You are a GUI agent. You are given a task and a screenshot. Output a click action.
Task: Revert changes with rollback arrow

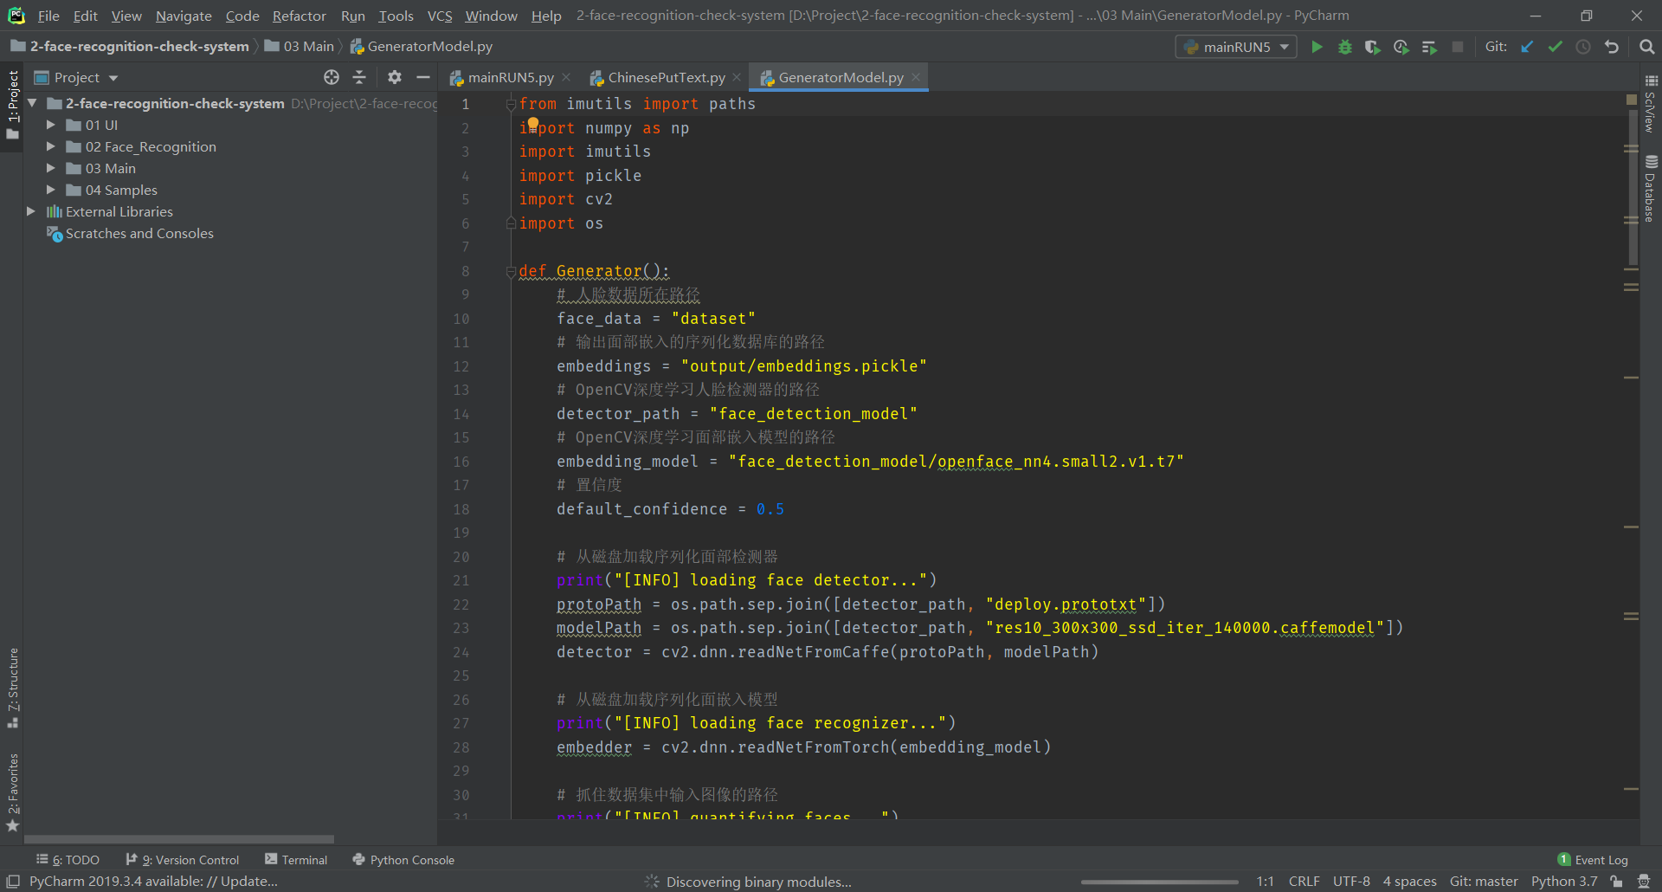point(1611,47)
